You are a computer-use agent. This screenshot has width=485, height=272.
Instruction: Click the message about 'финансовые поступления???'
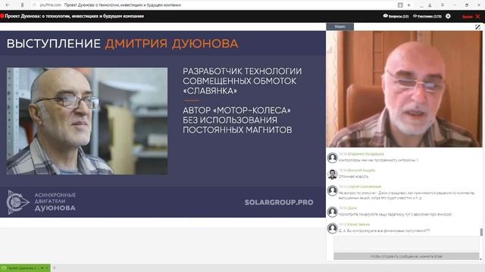[x=384, y=230]
